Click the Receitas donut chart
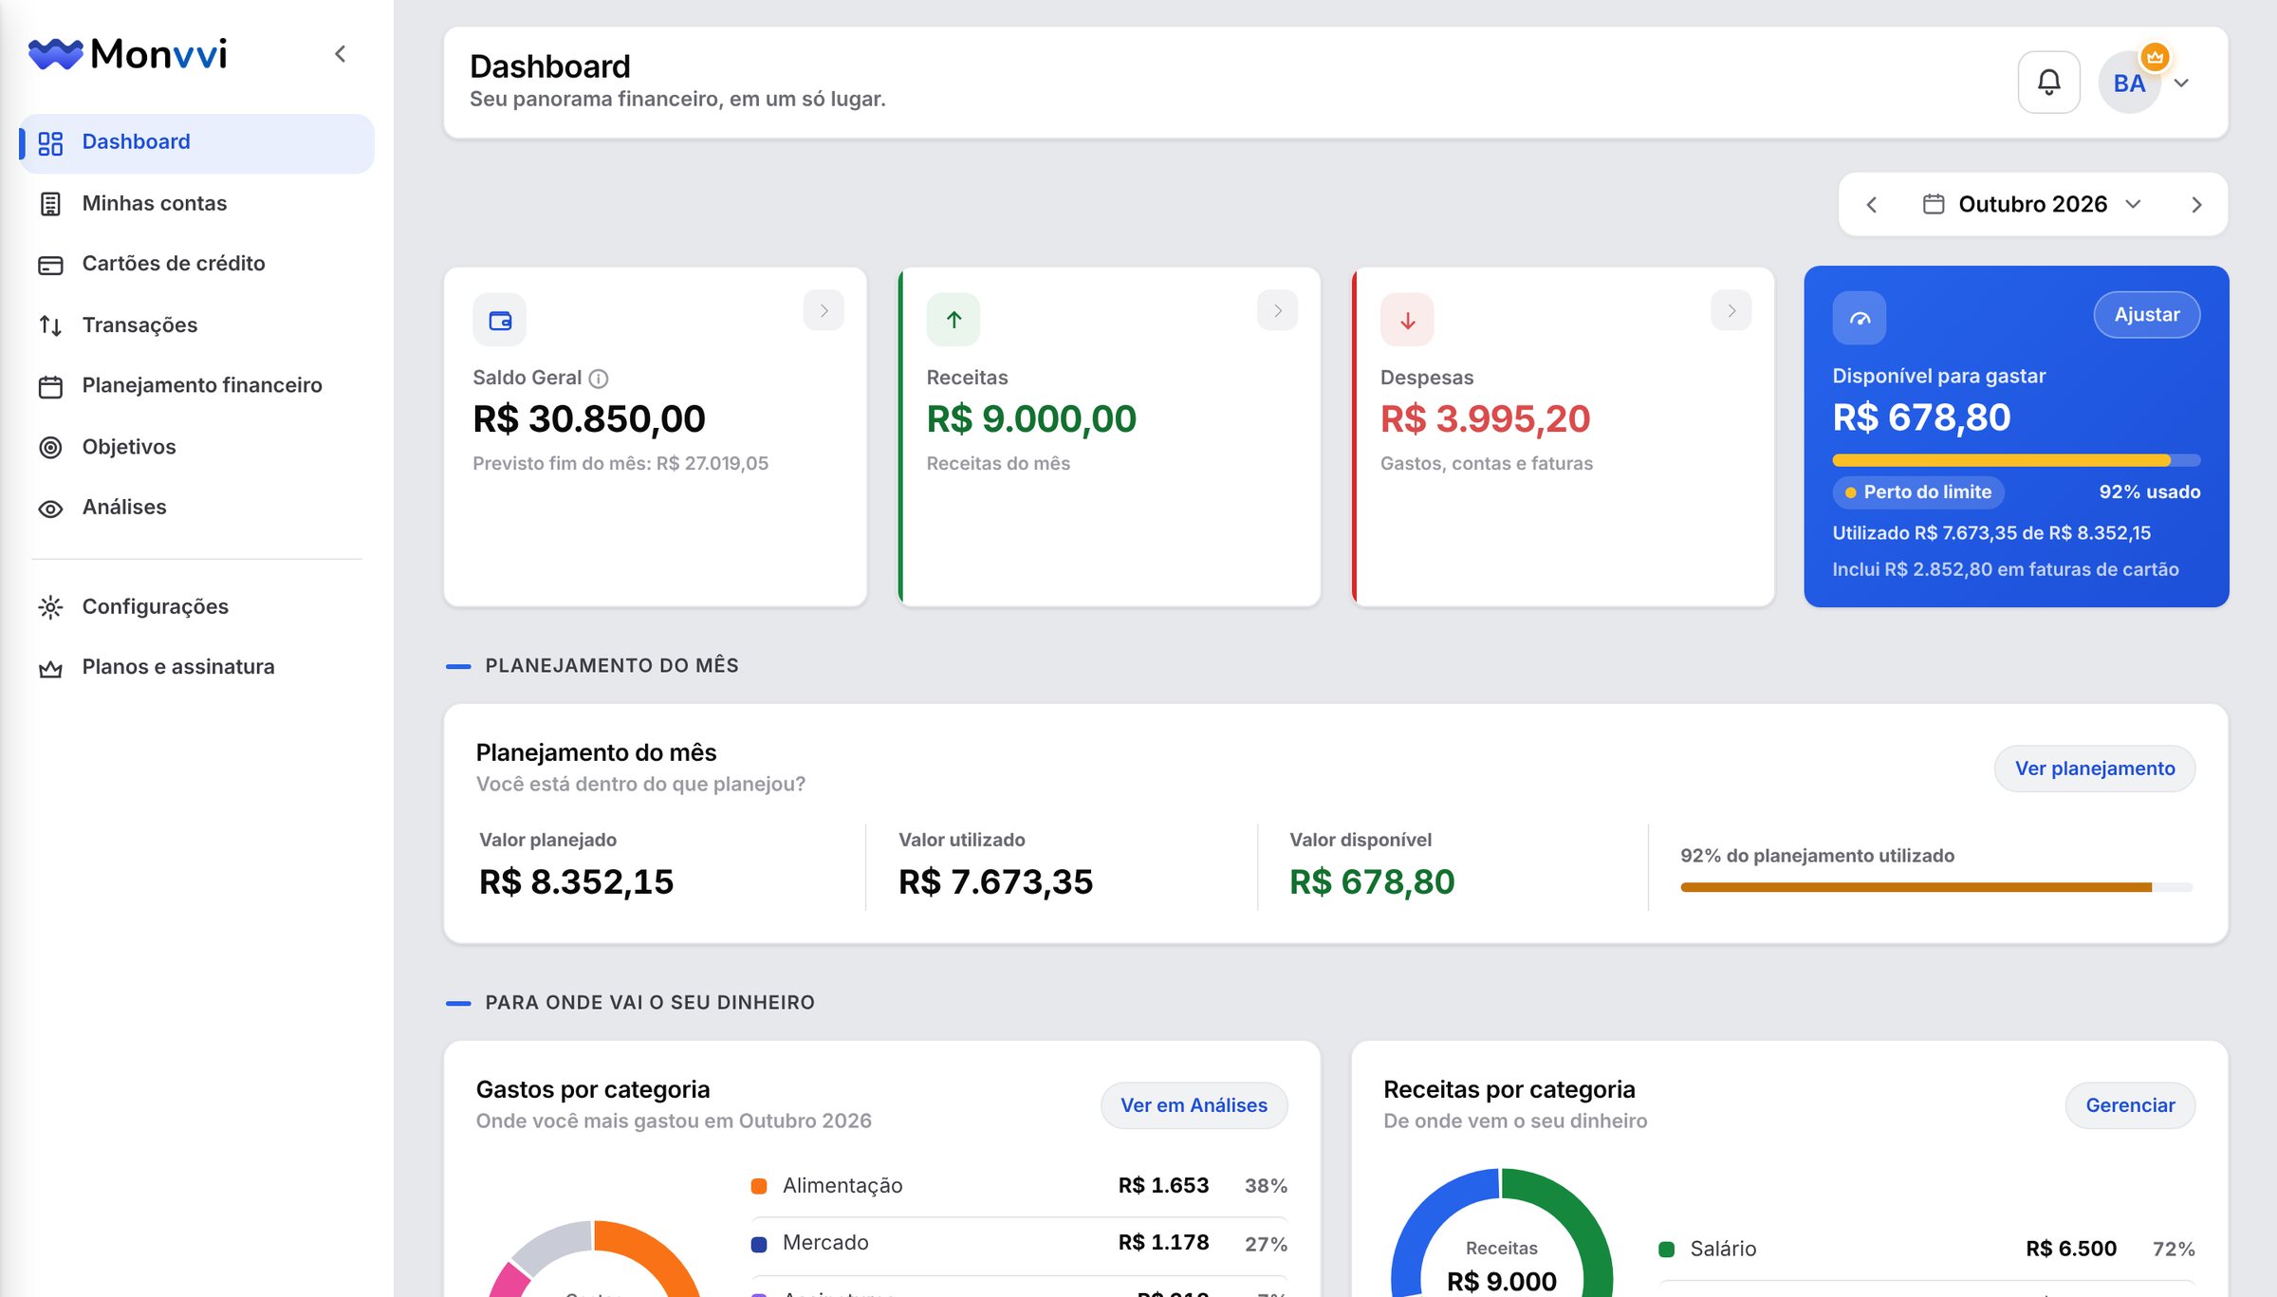 point(1502,1233)
